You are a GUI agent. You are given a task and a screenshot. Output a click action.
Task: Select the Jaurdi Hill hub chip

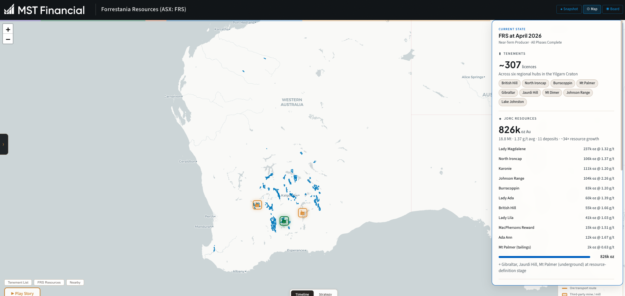tap(530, 93)
